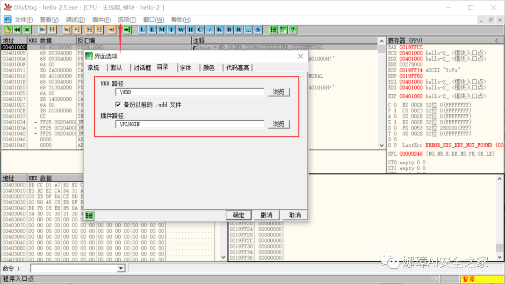505x284 pixels.
Task: Toggle backup previous .udd files checkbox
Action: [118, 104]
